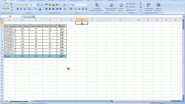Open the Буфер обмена dialog launcher
This screenshot has height=104, width=185.
[x=14, y=13]
